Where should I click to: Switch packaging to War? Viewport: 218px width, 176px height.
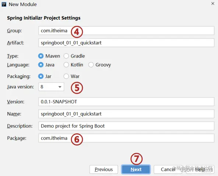tap(66, 76)
